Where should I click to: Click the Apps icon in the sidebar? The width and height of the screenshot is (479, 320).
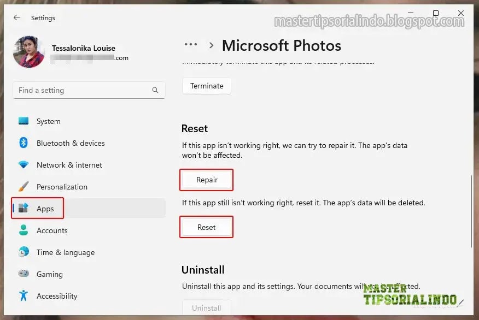[x=24, y=208]
